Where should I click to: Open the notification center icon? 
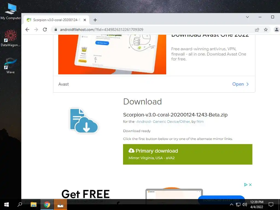271,205
